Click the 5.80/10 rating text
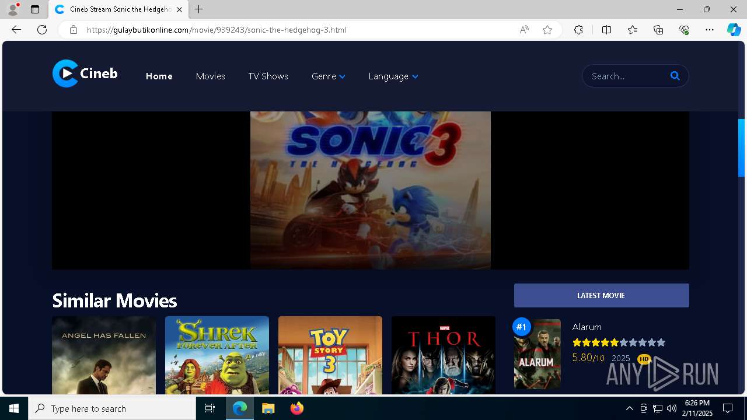The width and height of the screenshot is (747, 420). [x=588, y=358]
